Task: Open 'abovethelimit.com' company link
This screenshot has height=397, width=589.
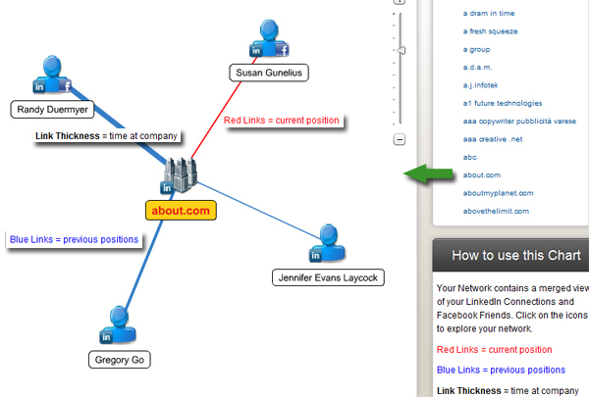Action: (x=496, y=212)
